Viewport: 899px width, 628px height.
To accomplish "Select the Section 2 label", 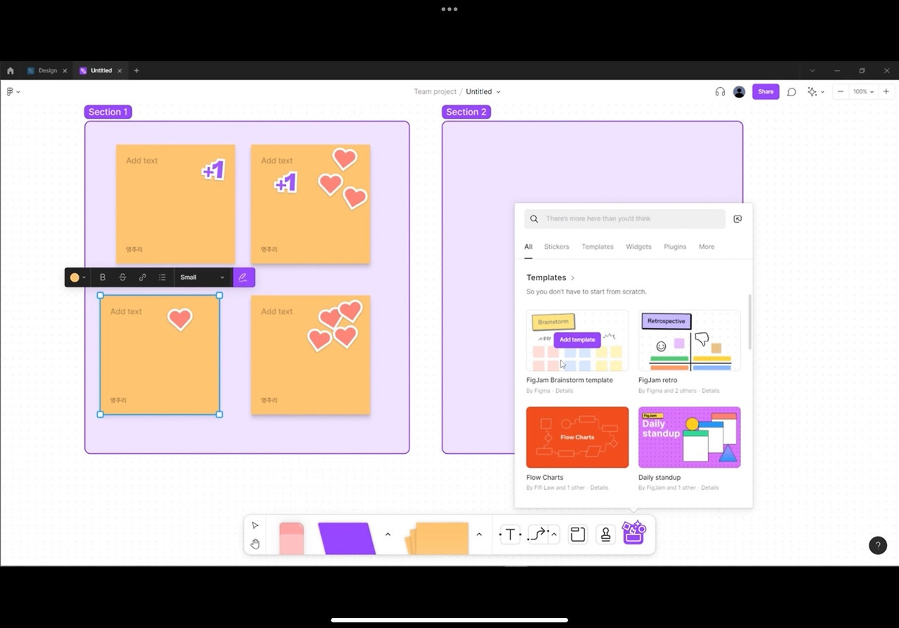I will tap(466, 112).
